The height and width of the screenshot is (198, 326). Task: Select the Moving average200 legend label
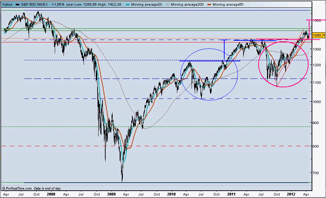point(187,4)
